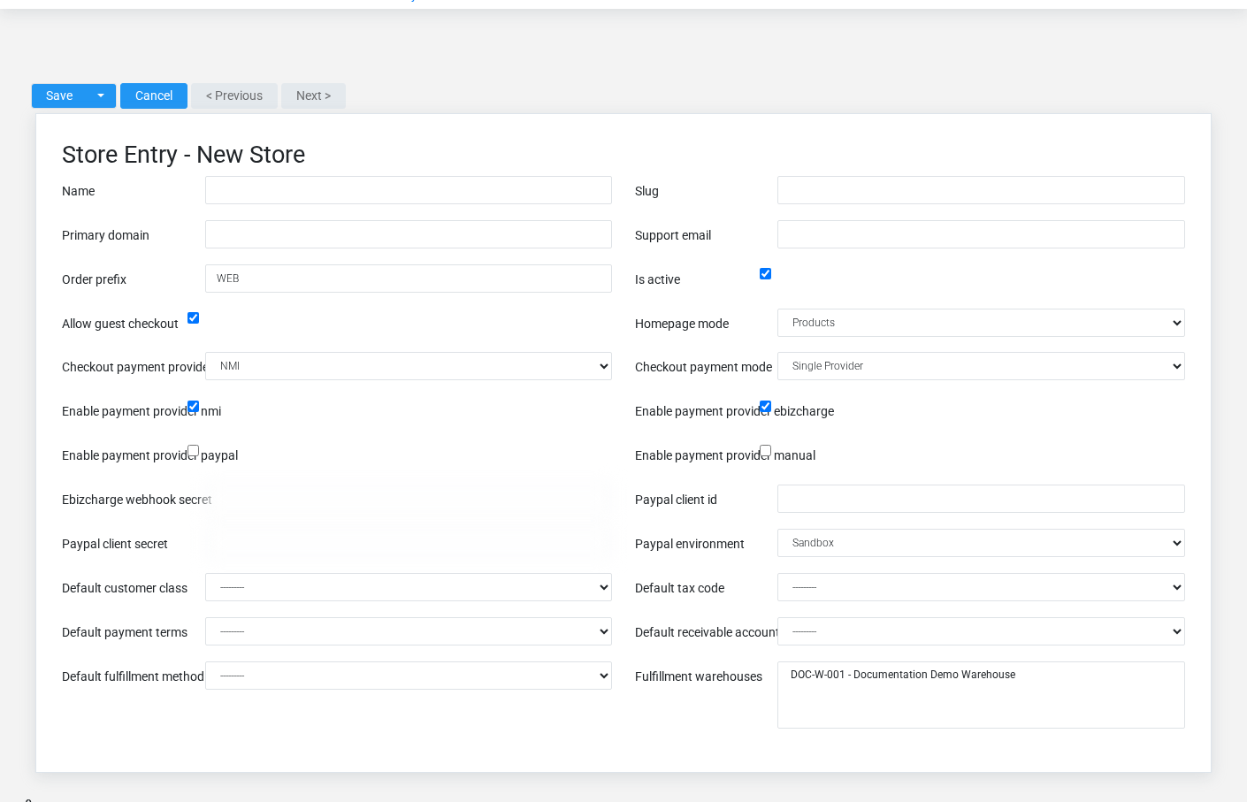1247x802 pixels.
Task: Open the Default tax code dropdown
Action: pyautogui.click(x=981, y=587)
